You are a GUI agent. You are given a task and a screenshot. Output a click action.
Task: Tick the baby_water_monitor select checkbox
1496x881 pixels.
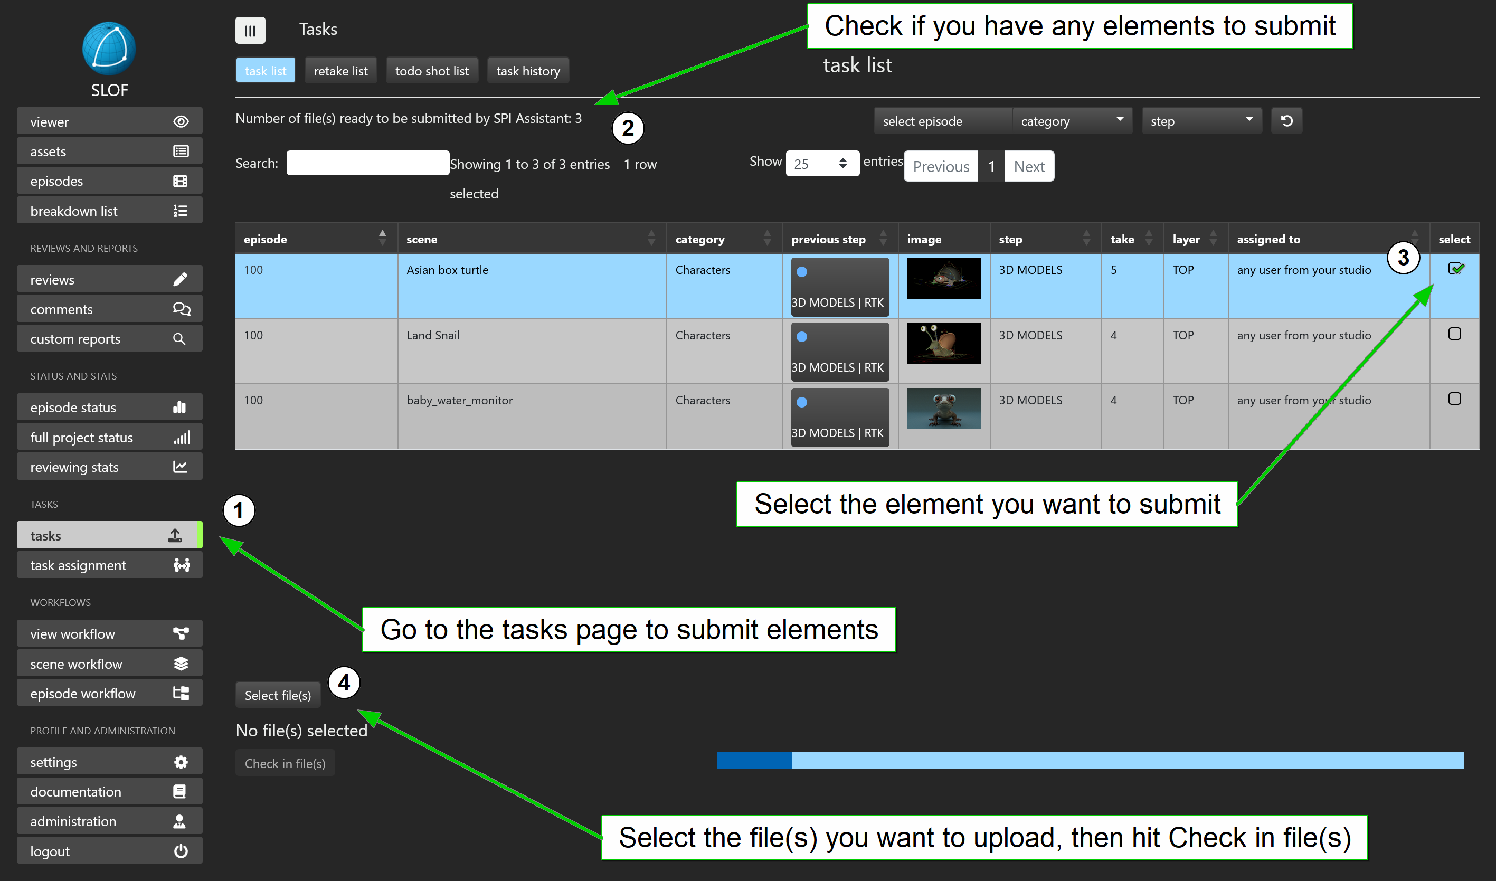(x=1454, y=399)
